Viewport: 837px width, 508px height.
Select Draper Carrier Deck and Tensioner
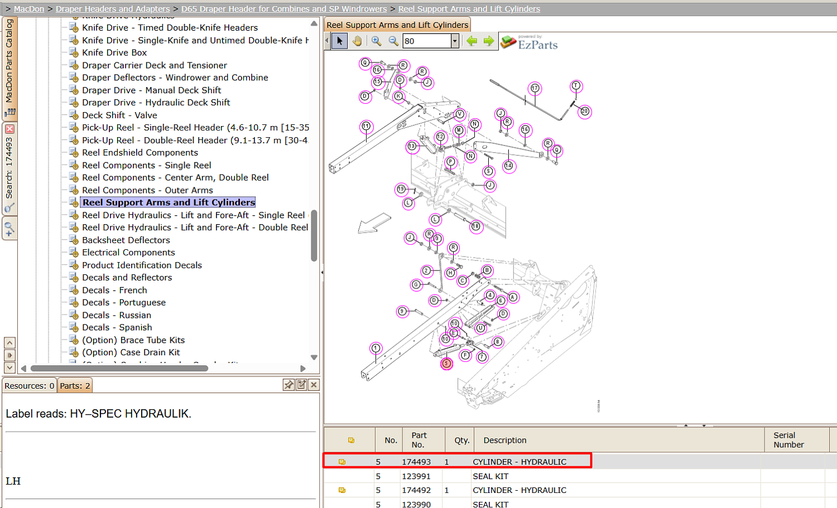(155, 65)
